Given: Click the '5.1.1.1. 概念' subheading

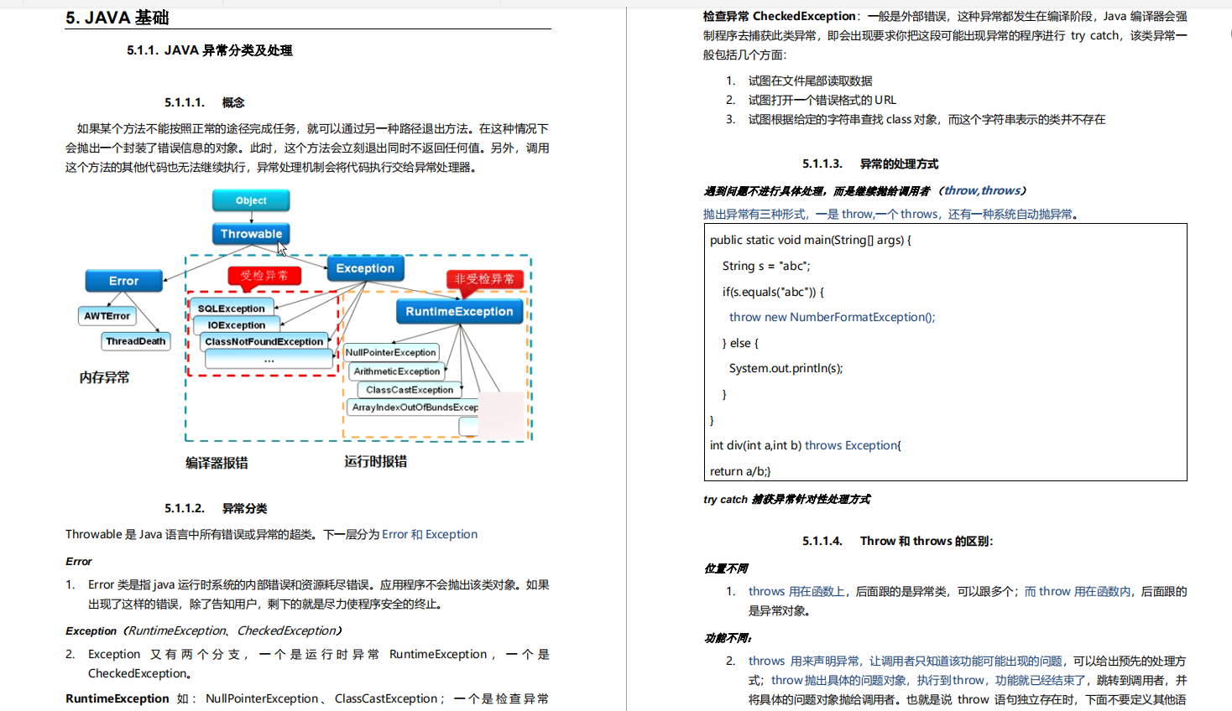Looking at the screenshot, I should 205,102.
